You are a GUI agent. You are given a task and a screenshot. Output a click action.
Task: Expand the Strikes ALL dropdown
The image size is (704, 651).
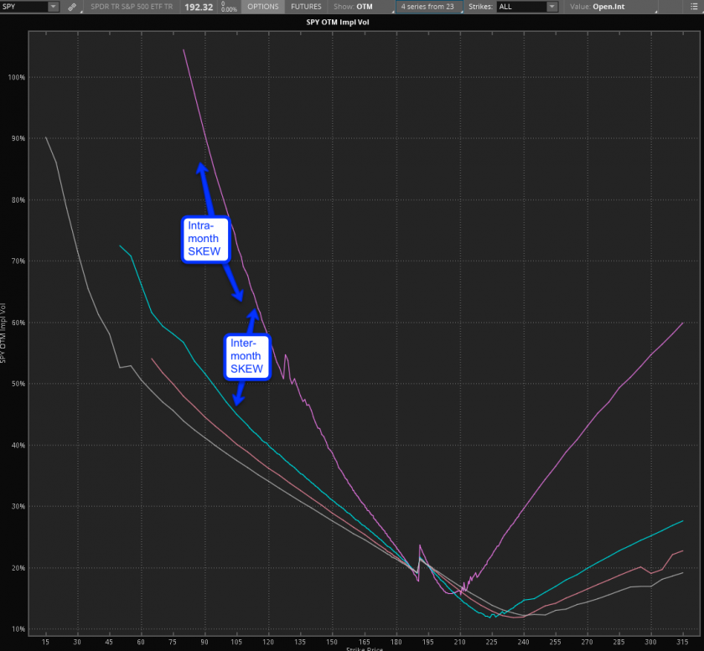pyautogui.click(x=551, y=7)
